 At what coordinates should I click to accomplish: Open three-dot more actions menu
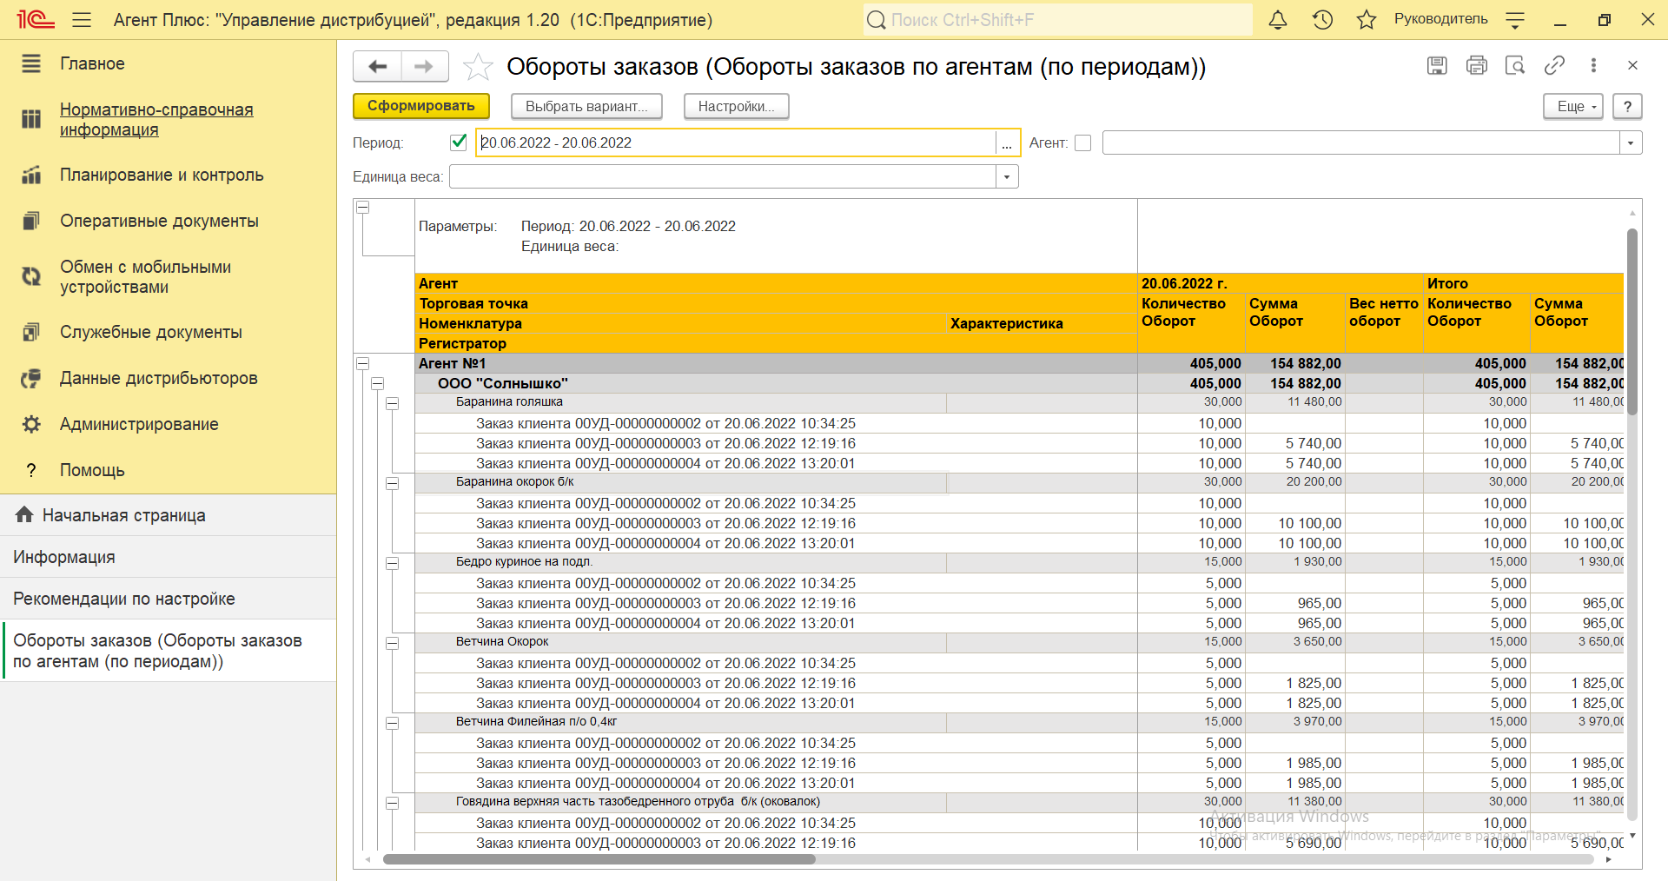(x=1593, y=65)
